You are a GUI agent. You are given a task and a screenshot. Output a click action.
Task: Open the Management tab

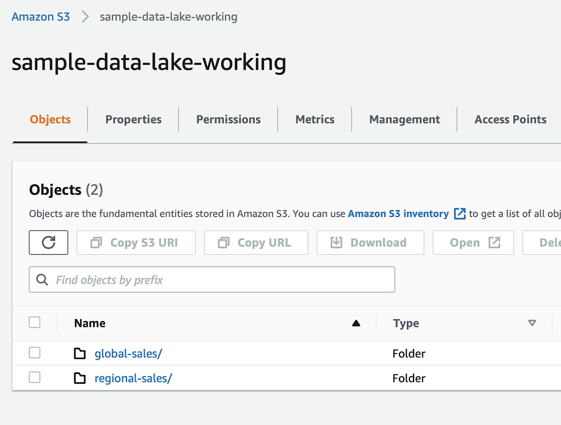click(404, 119)
